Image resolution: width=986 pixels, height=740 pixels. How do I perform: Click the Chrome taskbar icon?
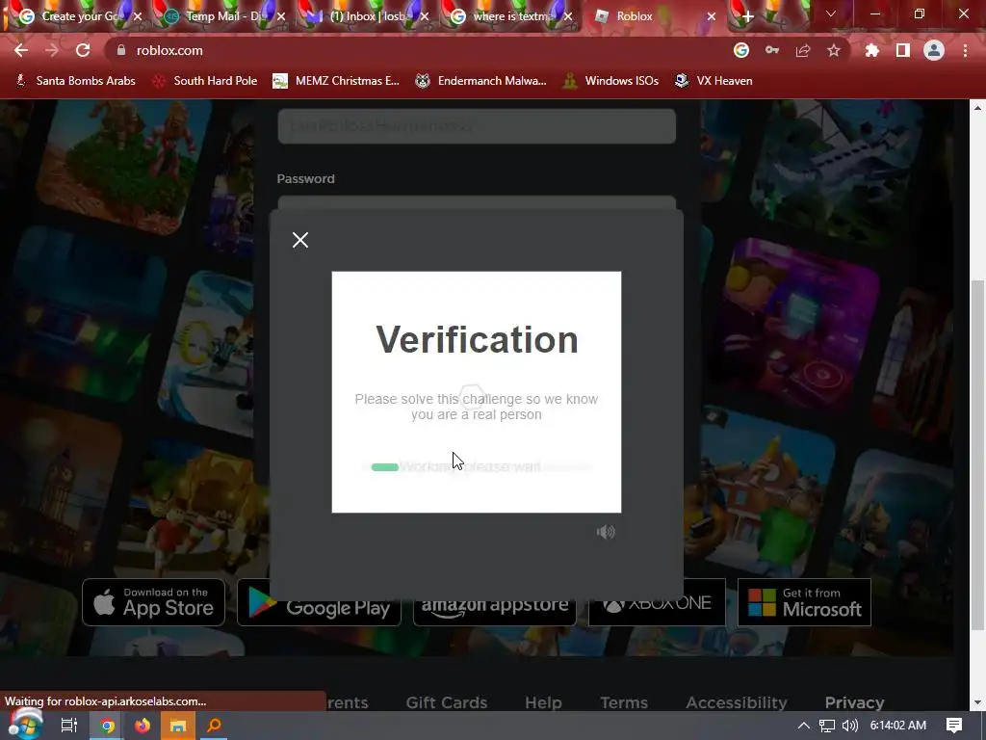coord(108,727)
